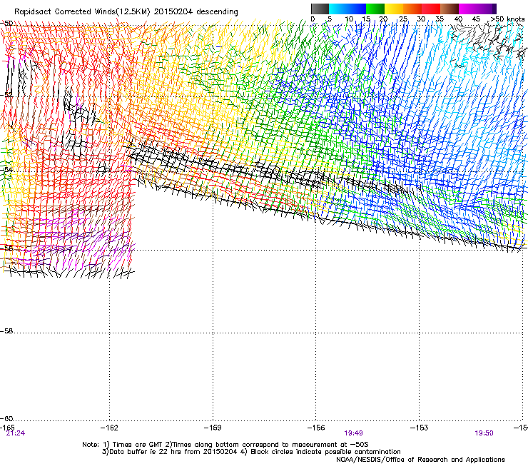Click the Rapidscat Corrected Winds title text
528x464 pixels.
[126, 12]
